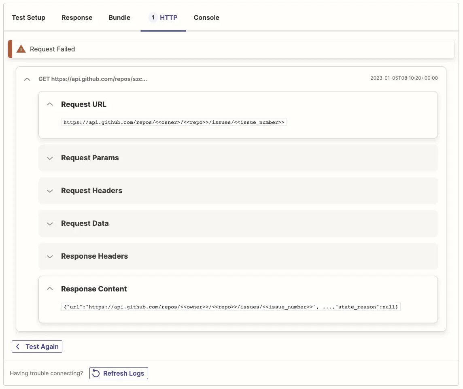463x389 pixels.
Task: Collapse the Request URL section
Action: point(50,104)
